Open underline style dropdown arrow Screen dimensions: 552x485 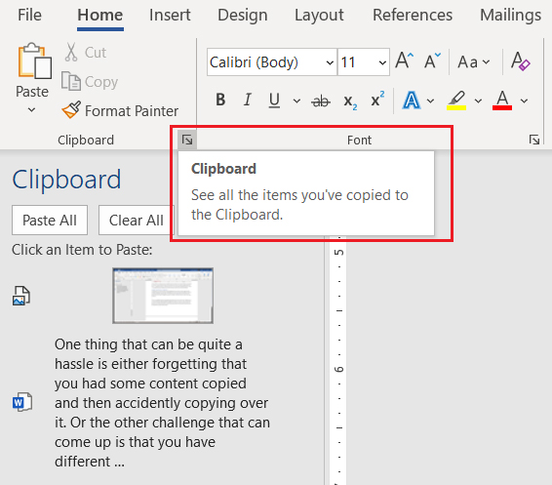click(296, 101)
